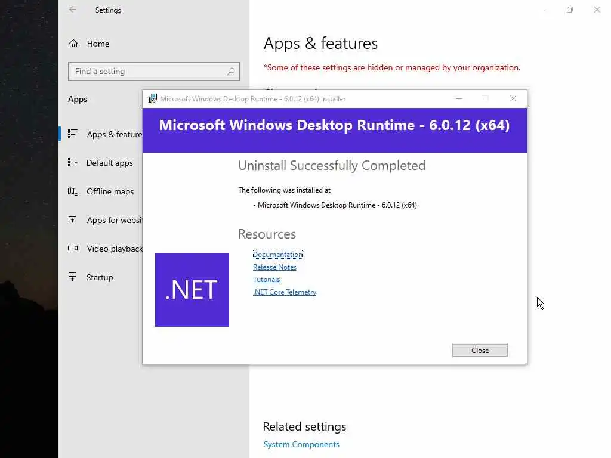Open the .NET Core Telemetry link
611x458 pixels.
point(285,292)
